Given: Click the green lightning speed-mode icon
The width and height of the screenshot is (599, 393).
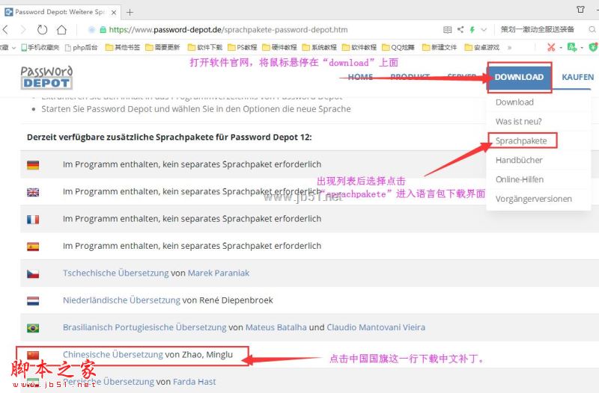Looking at the screenshot, I should (x=472, y=29).
